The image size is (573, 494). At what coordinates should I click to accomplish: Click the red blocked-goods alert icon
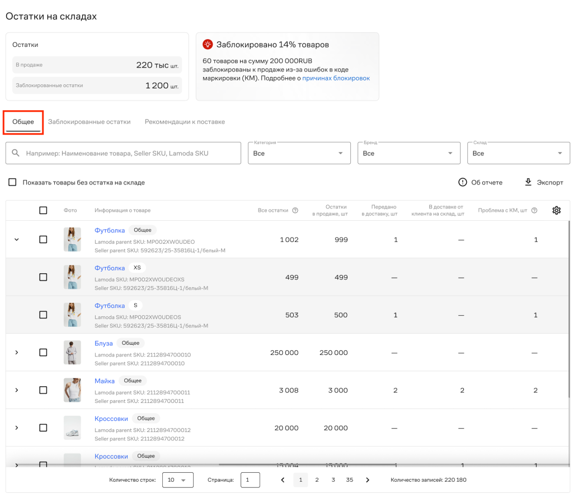(x=208, y=45)
